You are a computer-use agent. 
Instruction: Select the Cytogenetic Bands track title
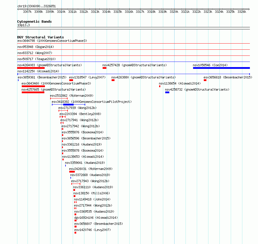34,21
